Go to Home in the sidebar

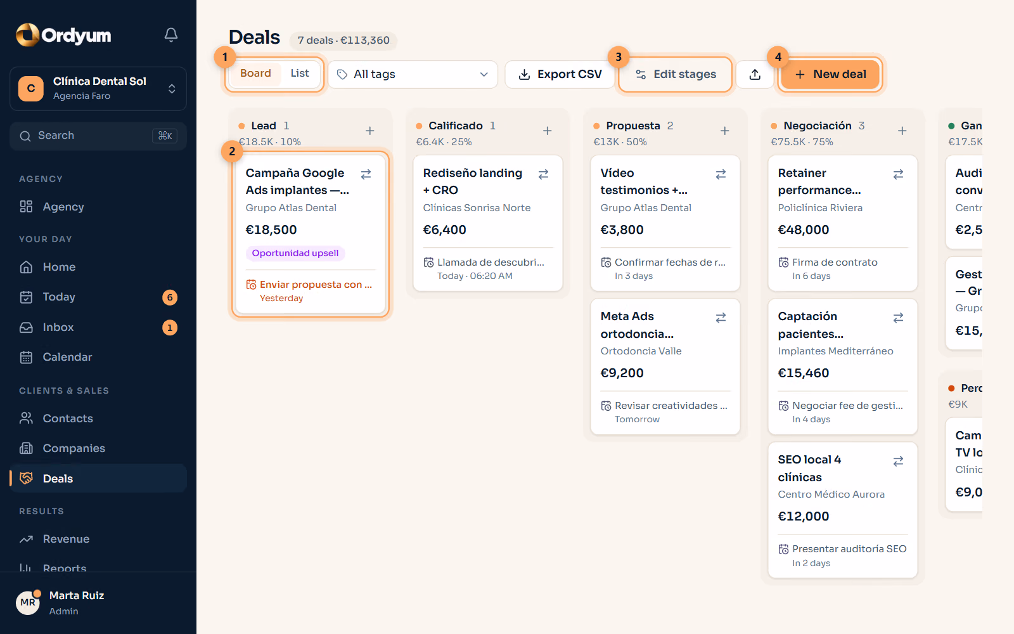[x=98, y=267]
